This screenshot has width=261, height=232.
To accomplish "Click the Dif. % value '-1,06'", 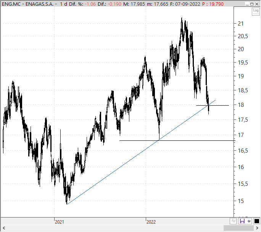I will coord(90,4).
